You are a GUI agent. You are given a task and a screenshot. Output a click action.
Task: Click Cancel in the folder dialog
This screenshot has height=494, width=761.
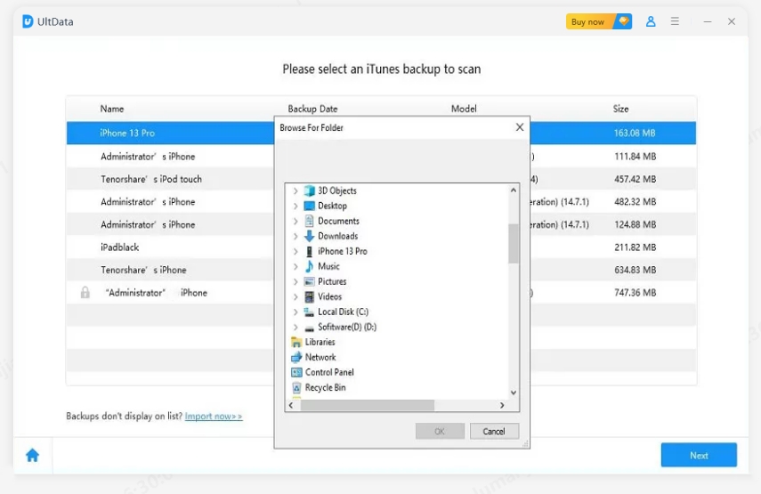[x=494, y=431]
